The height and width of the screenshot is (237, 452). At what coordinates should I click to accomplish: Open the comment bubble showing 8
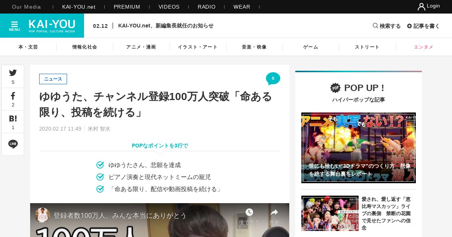point(273,79)
